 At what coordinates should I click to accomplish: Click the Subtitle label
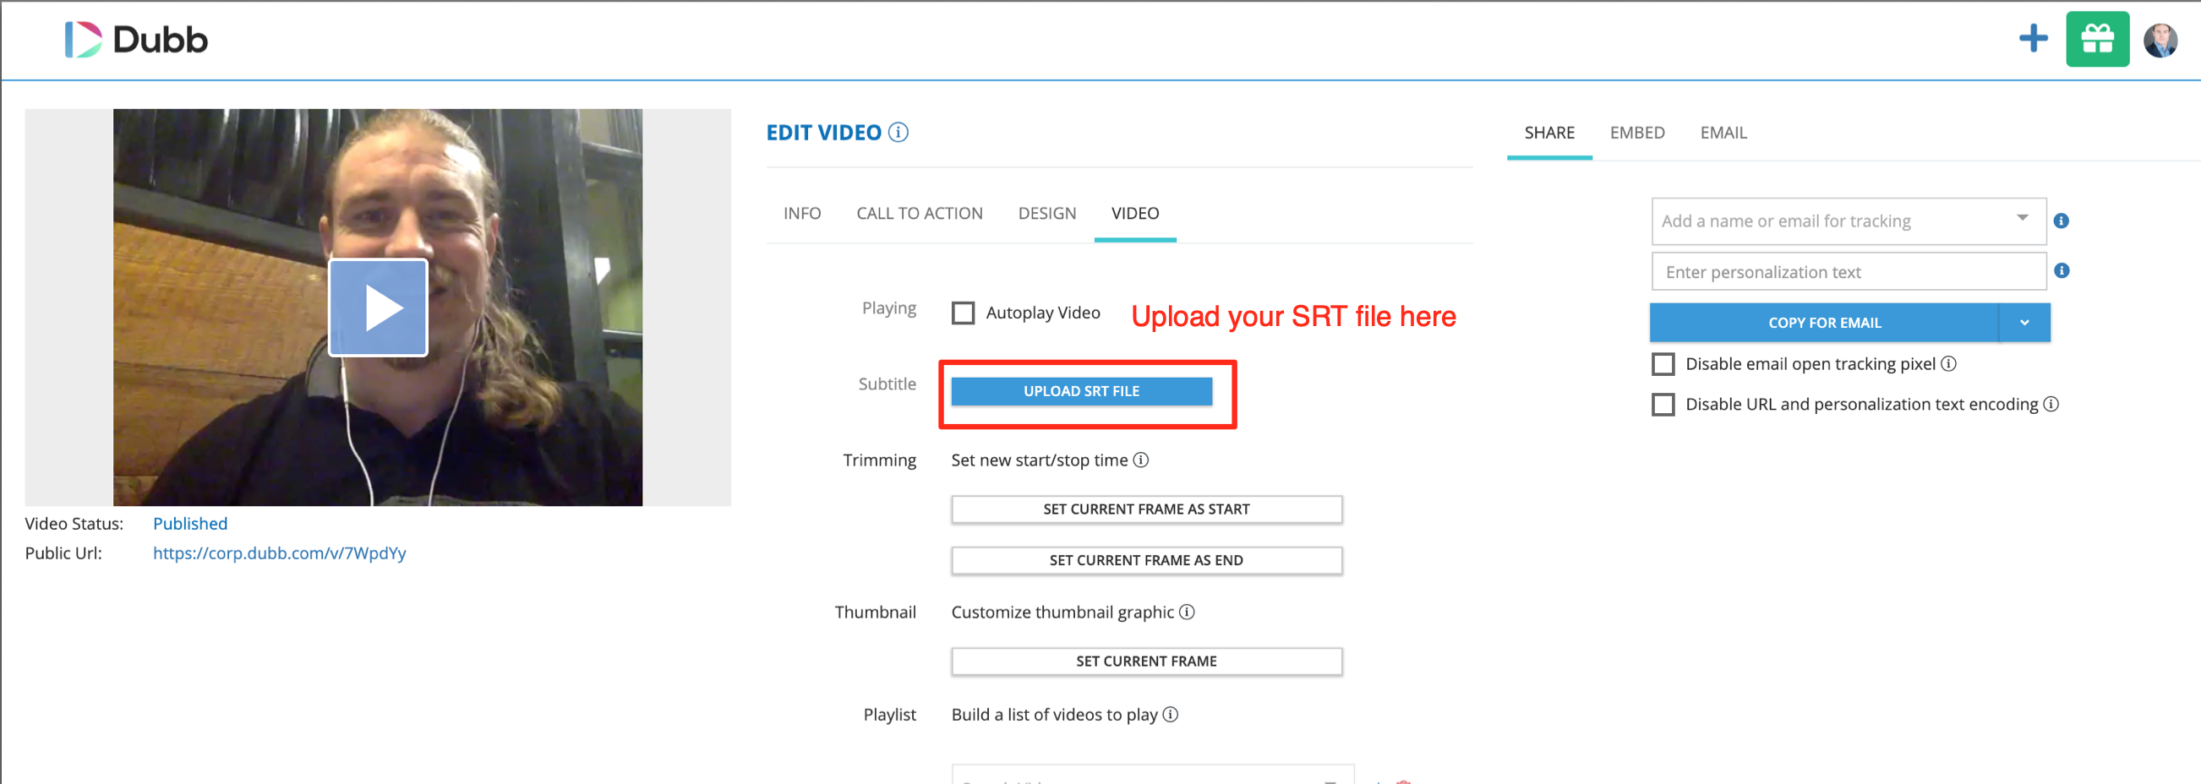pos(887,384)
